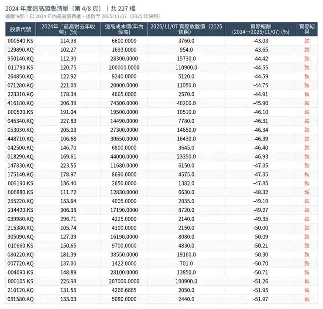The image size is (323, 309).
Task: Select stock code 053030.KQ
Action: pyautogui.click(x=21, y=130)
